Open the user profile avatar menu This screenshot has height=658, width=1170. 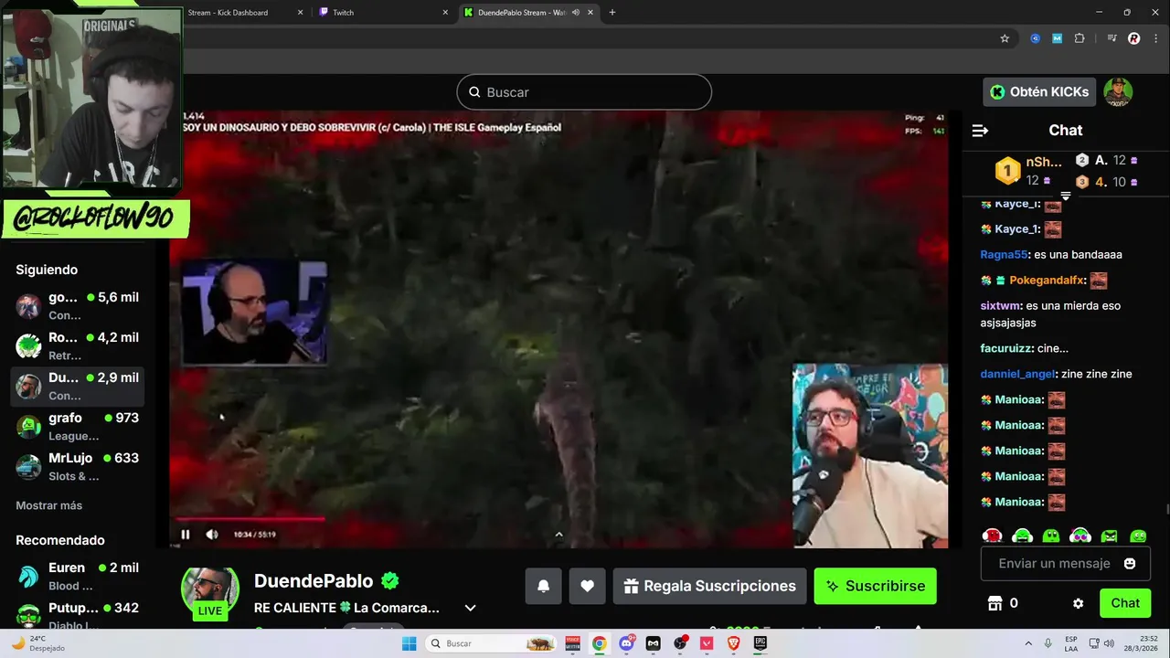coord(1118,91)
